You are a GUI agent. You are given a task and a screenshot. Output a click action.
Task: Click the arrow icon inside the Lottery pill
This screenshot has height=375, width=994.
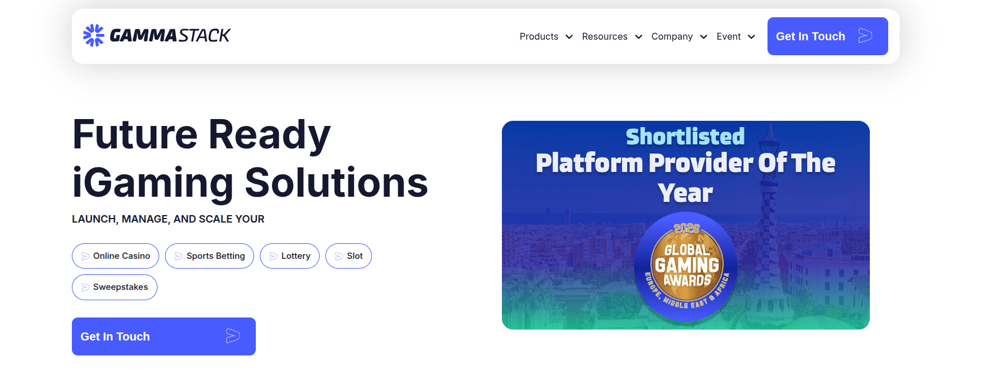click(x=273, y=257)
